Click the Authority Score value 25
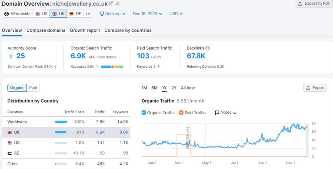The height and width of the screenshot is (169, 333). pyautogui.click(x=20, y=56)
